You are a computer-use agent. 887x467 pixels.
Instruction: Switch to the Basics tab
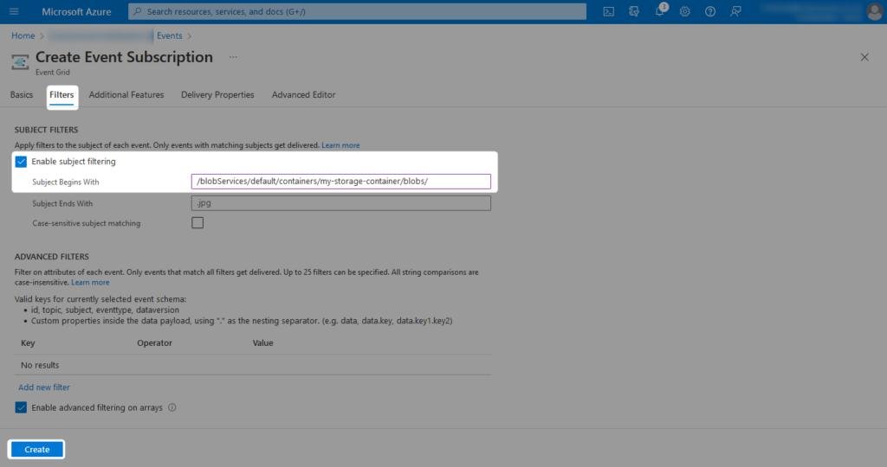click(x=22, y=95)
